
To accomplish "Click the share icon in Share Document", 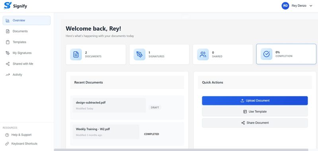I will point(243,123).
